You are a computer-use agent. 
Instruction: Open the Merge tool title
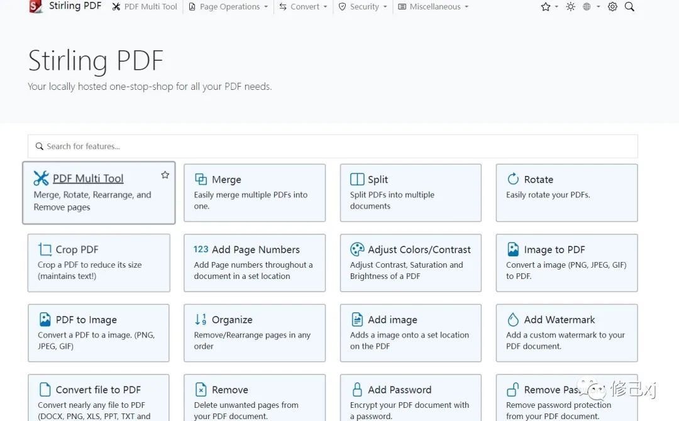pos(226,179)
